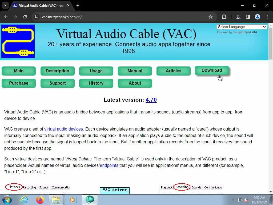273x205 pixels.
Task: Open the Usage page button
Action: pos(96,71)
